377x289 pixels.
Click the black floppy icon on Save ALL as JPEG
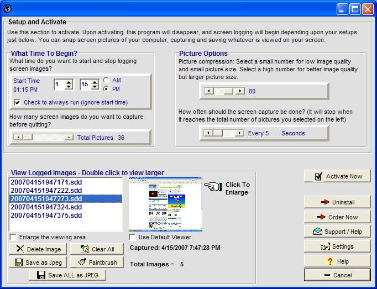click(x=41, y=275)
